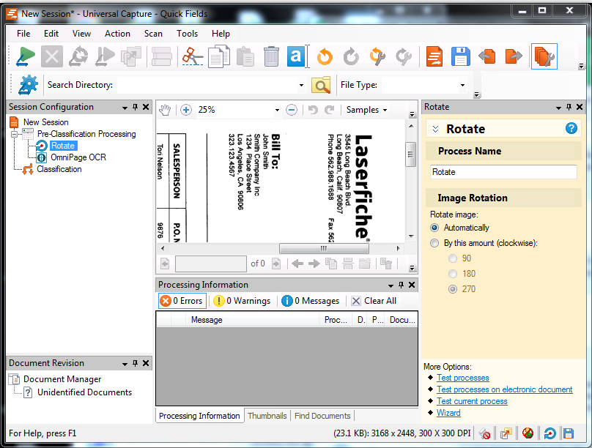
Task: Switch to the Find Documents tab
Action: 322,416
